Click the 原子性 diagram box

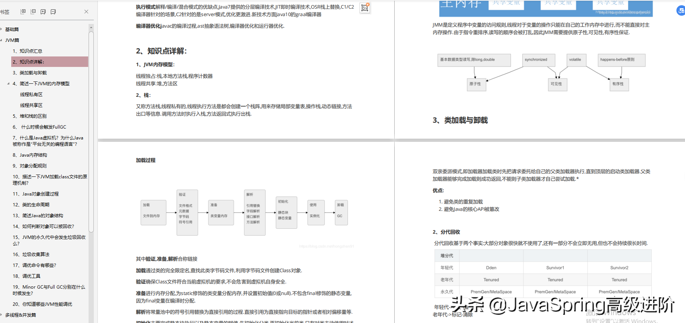point(476,84)
